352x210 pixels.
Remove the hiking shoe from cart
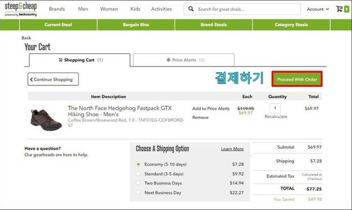pos(200,118)
